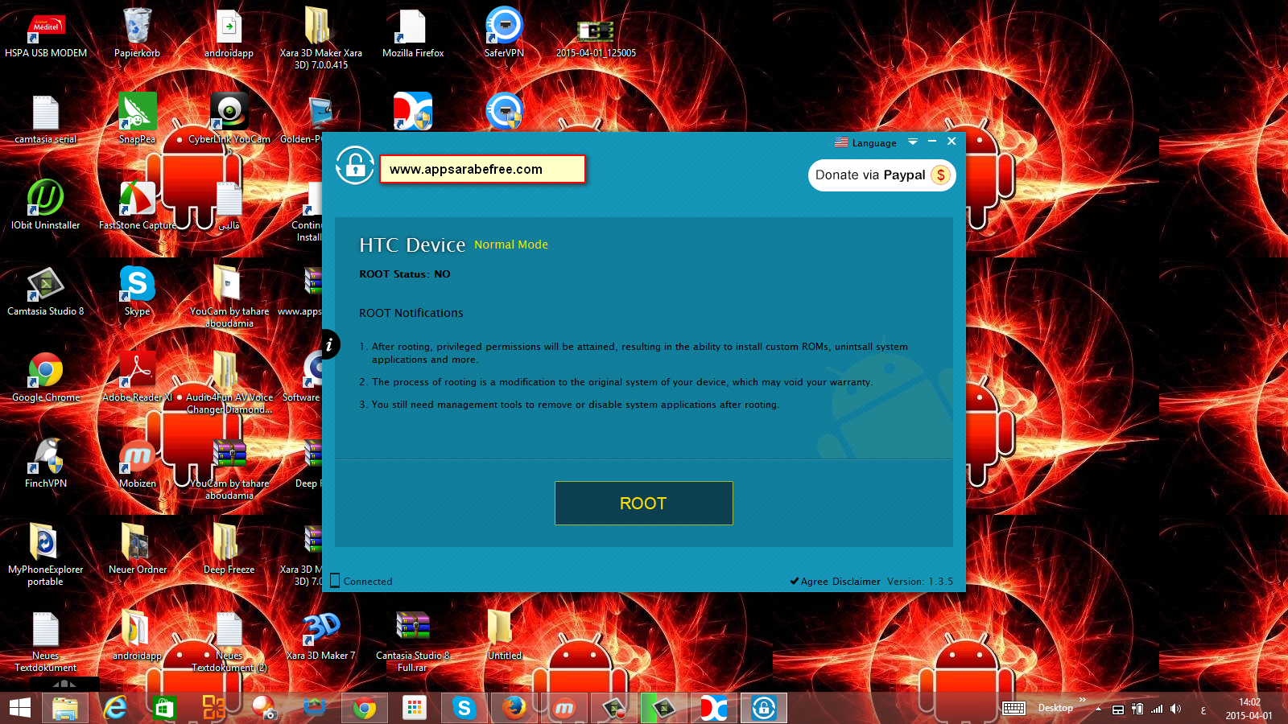Open Skype desktop shortcut

click(x=137, y=291)
